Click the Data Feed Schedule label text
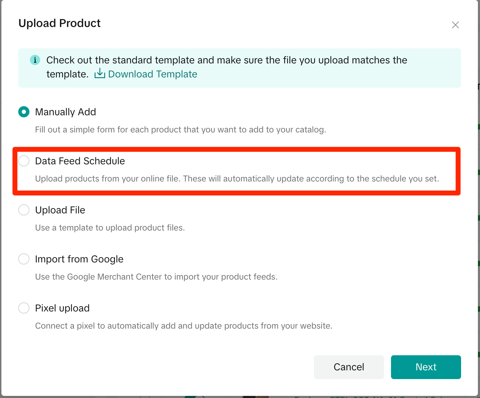Viewport: 480px width, 398px height. [80, 161]
